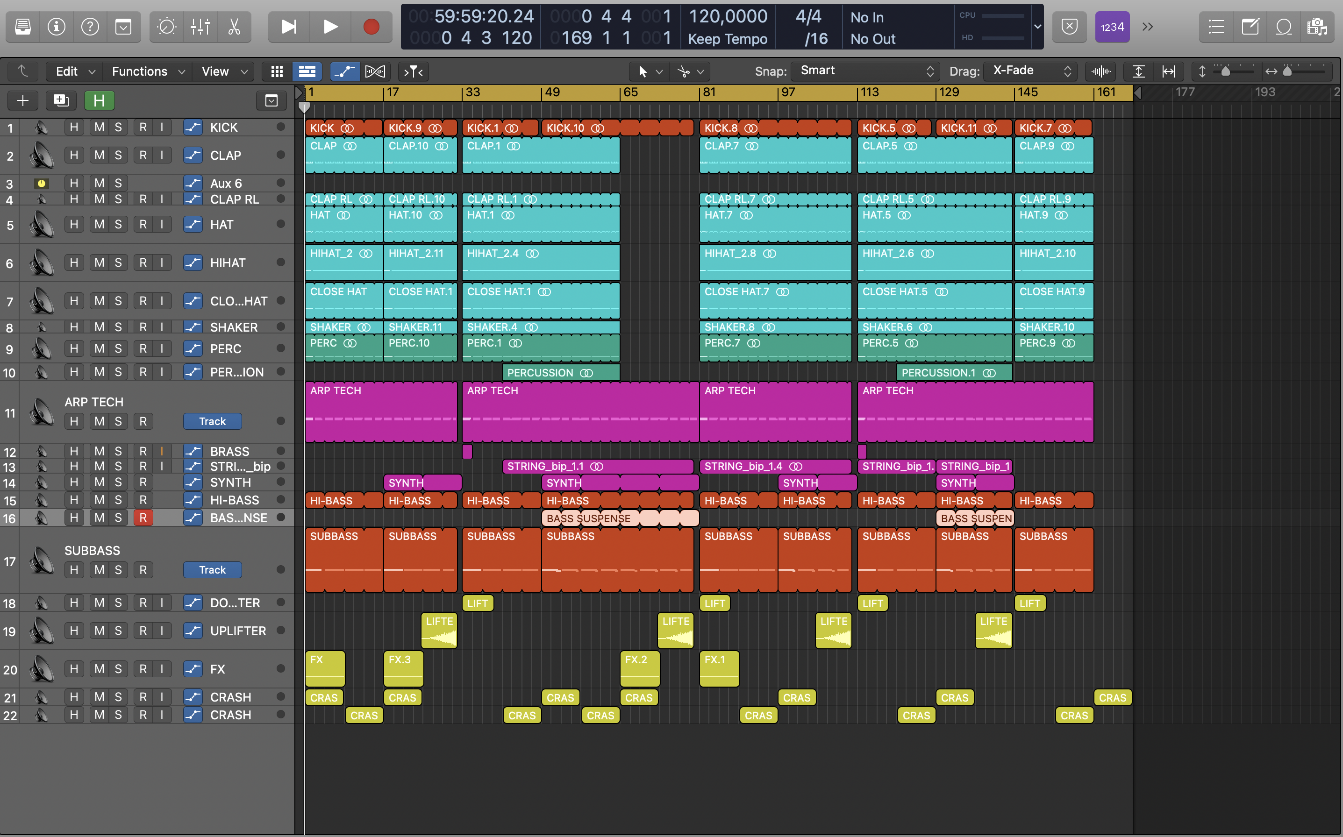Click the No In MIDI display

867,17
